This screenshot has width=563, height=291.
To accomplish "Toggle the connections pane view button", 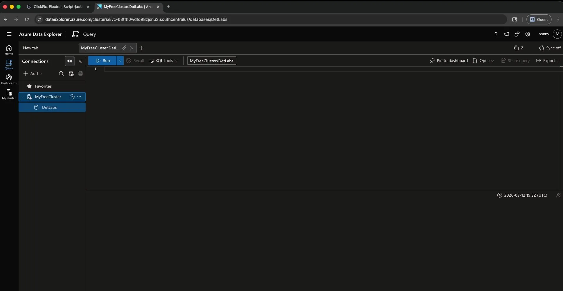I will [x=70, y=61].
